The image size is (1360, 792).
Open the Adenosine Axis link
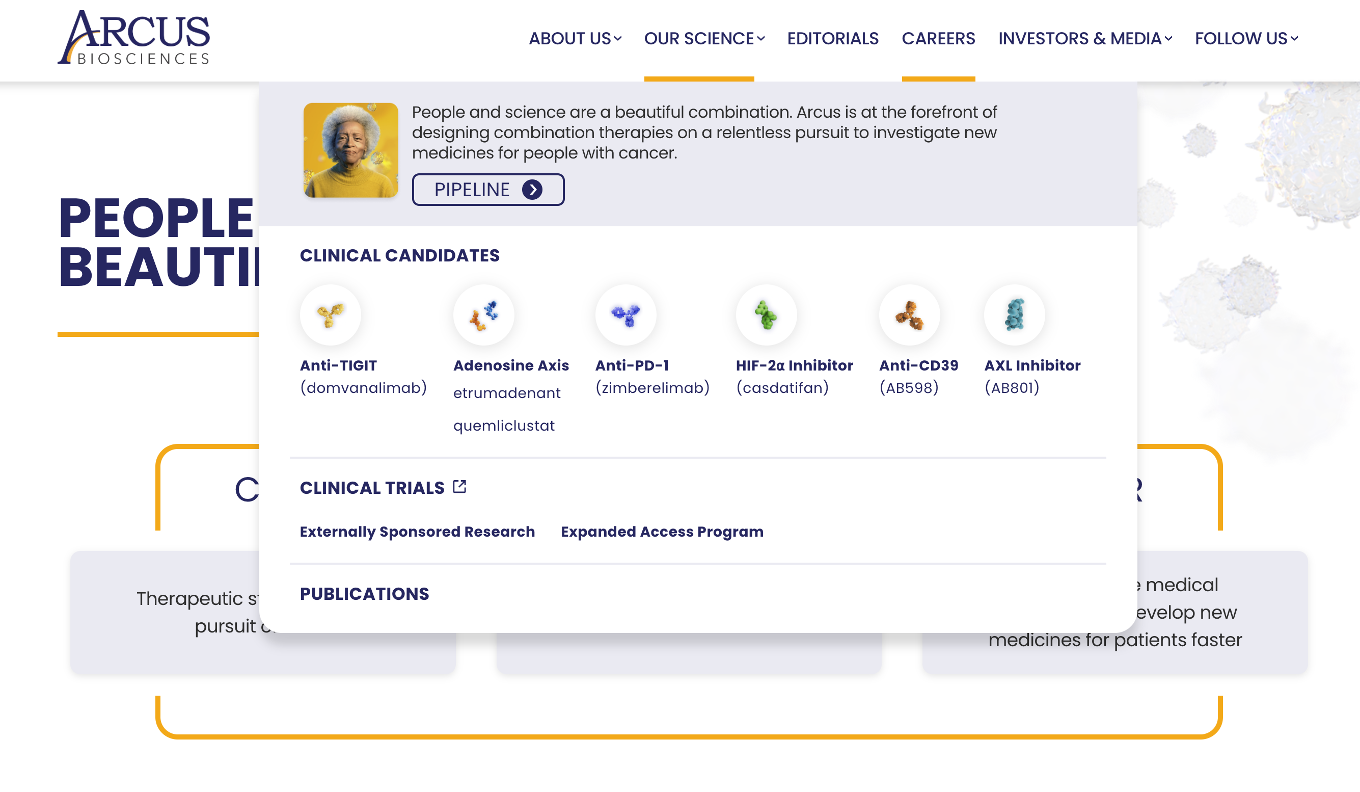[x=511, y=365]
